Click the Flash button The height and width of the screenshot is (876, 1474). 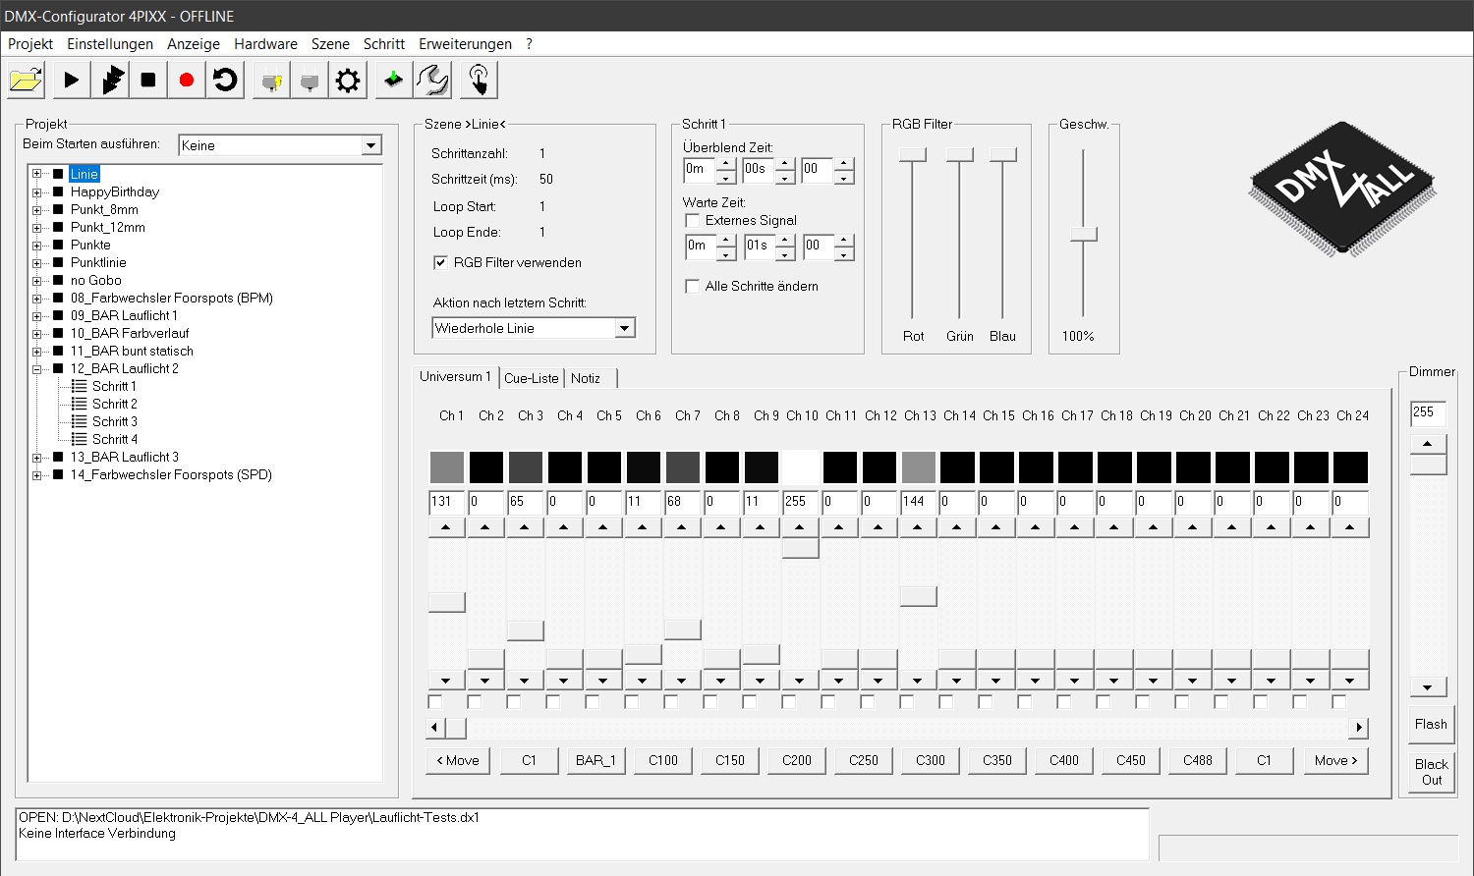click(1431, 725)
